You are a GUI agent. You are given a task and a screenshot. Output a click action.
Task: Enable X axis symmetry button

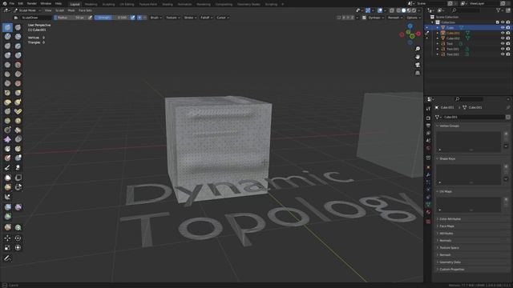[x=343, y=18]
